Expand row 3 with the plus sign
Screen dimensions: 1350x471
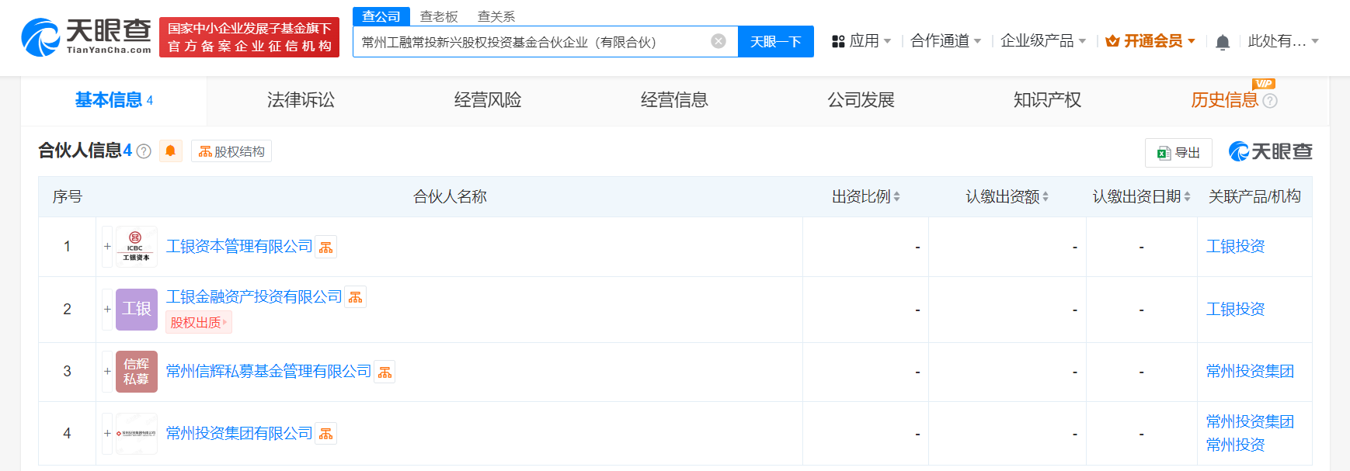pos(107,372)
